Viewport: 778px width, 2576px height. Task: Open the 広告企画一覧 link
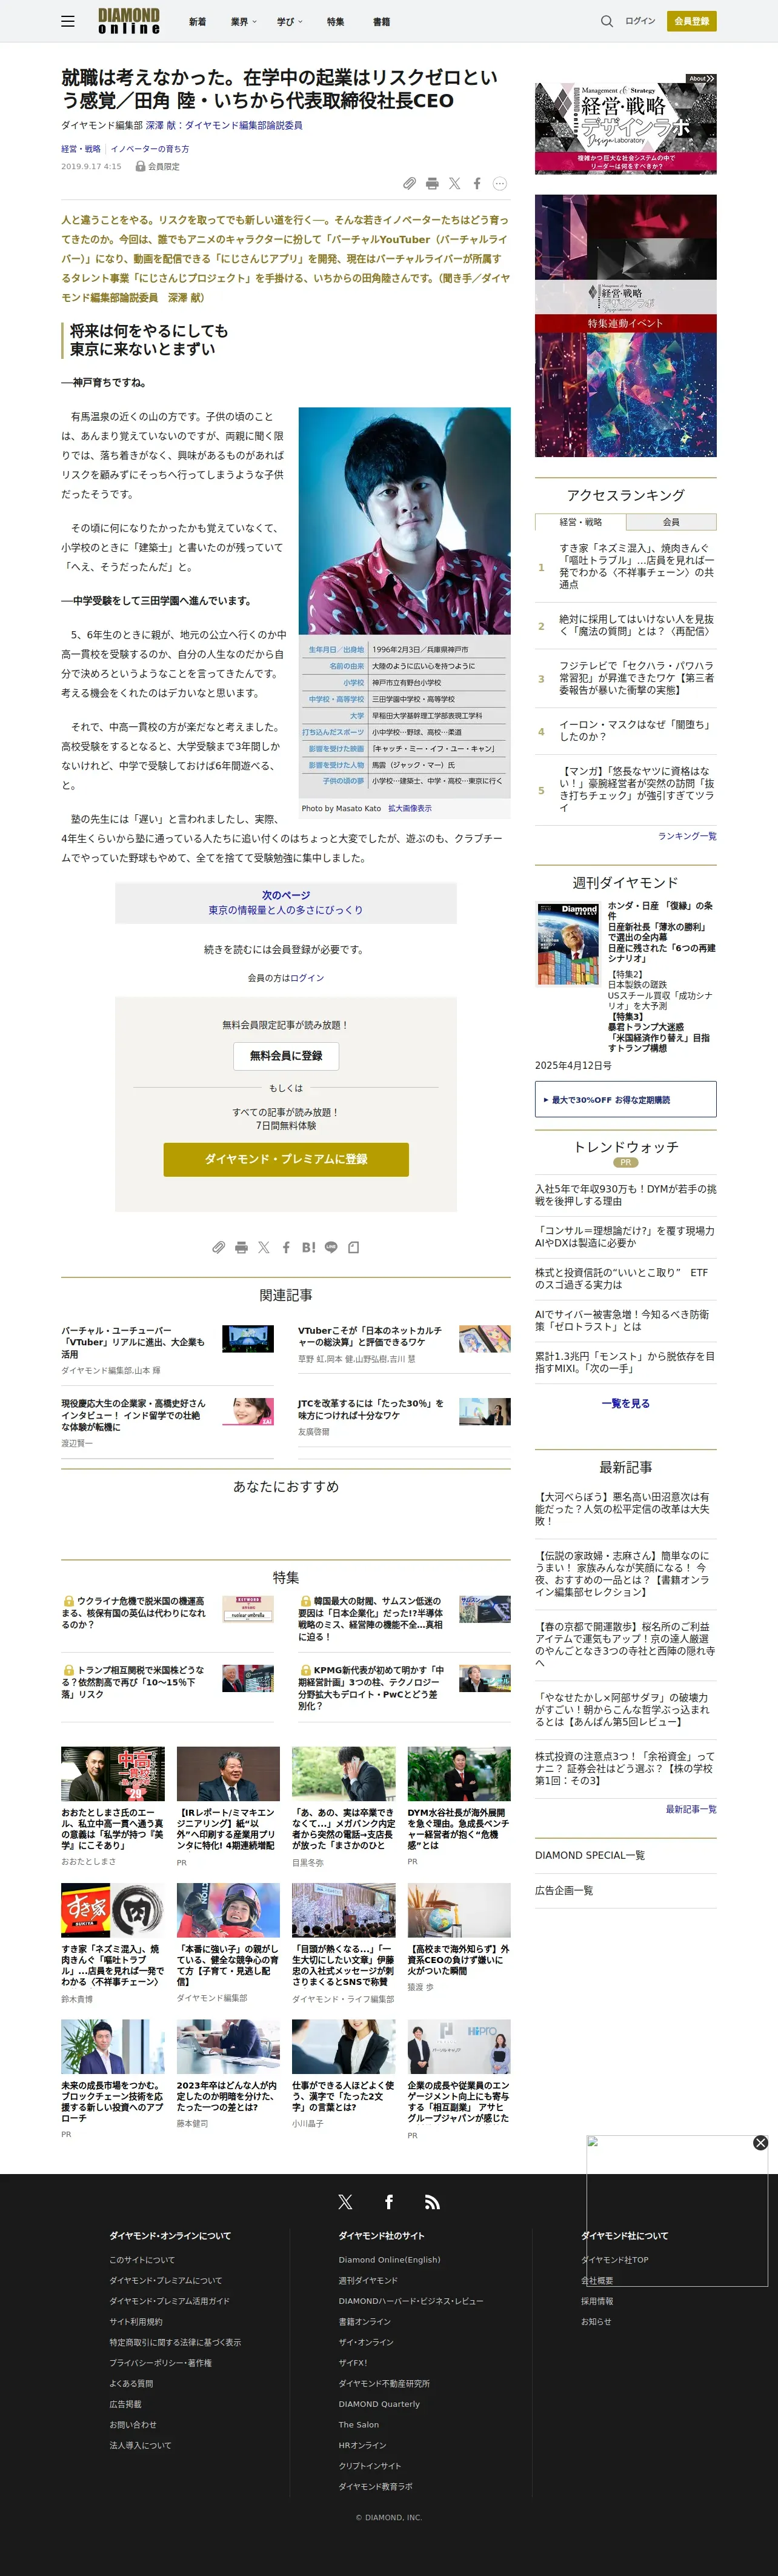tap(563, 1890)
